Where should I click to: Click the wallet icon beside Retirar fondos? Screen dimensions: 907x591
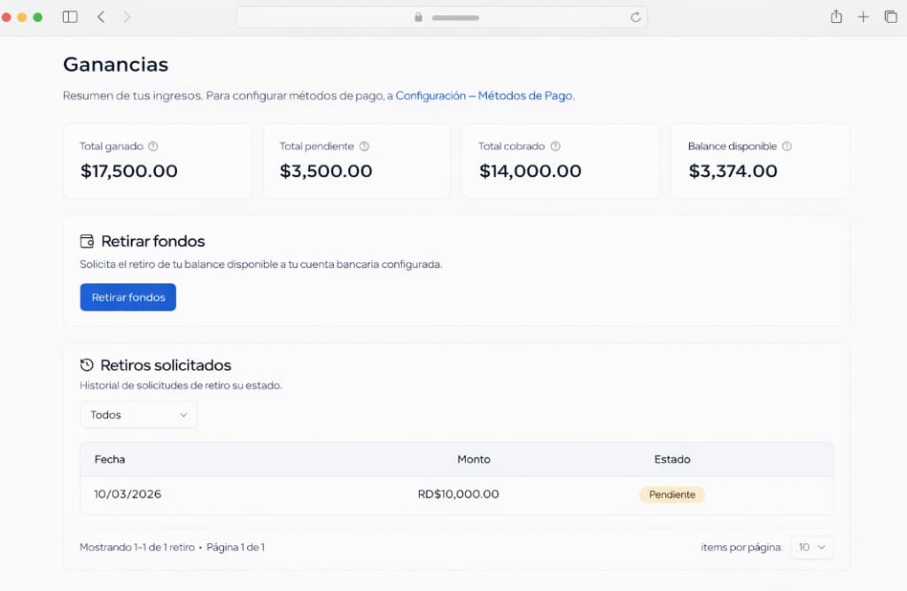[88, 241]
